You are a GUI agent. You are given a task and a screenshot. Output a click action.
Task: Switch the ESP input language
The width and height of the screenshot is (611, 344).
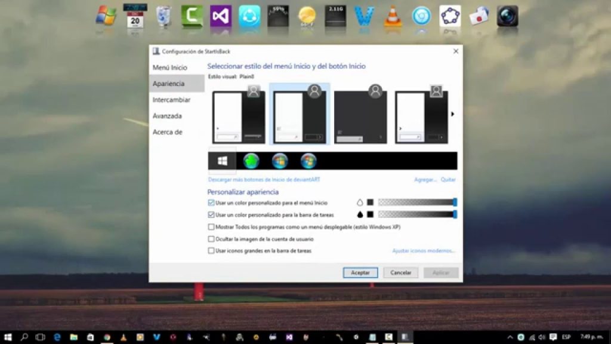click(x=566, y=337)
